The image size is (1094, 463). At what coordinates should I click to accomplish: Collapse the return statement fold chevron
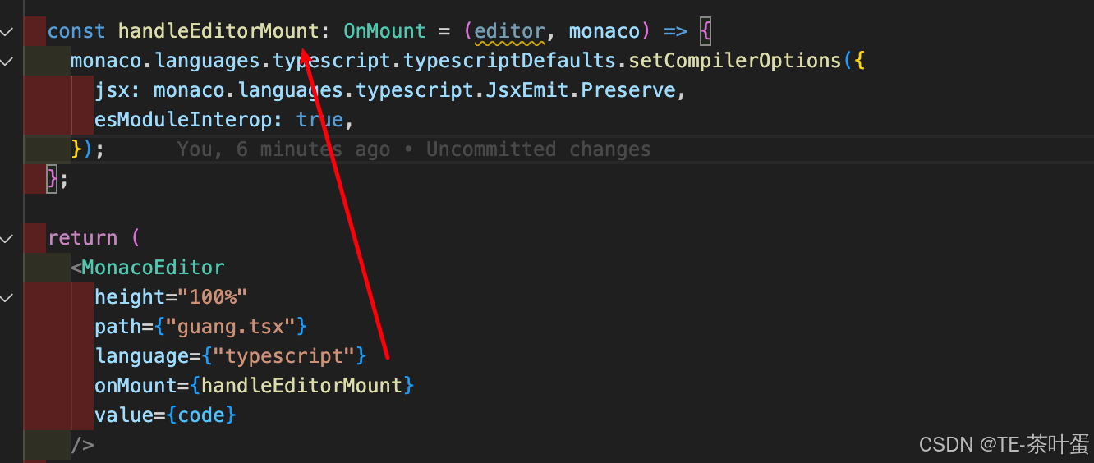click(7, 238)
